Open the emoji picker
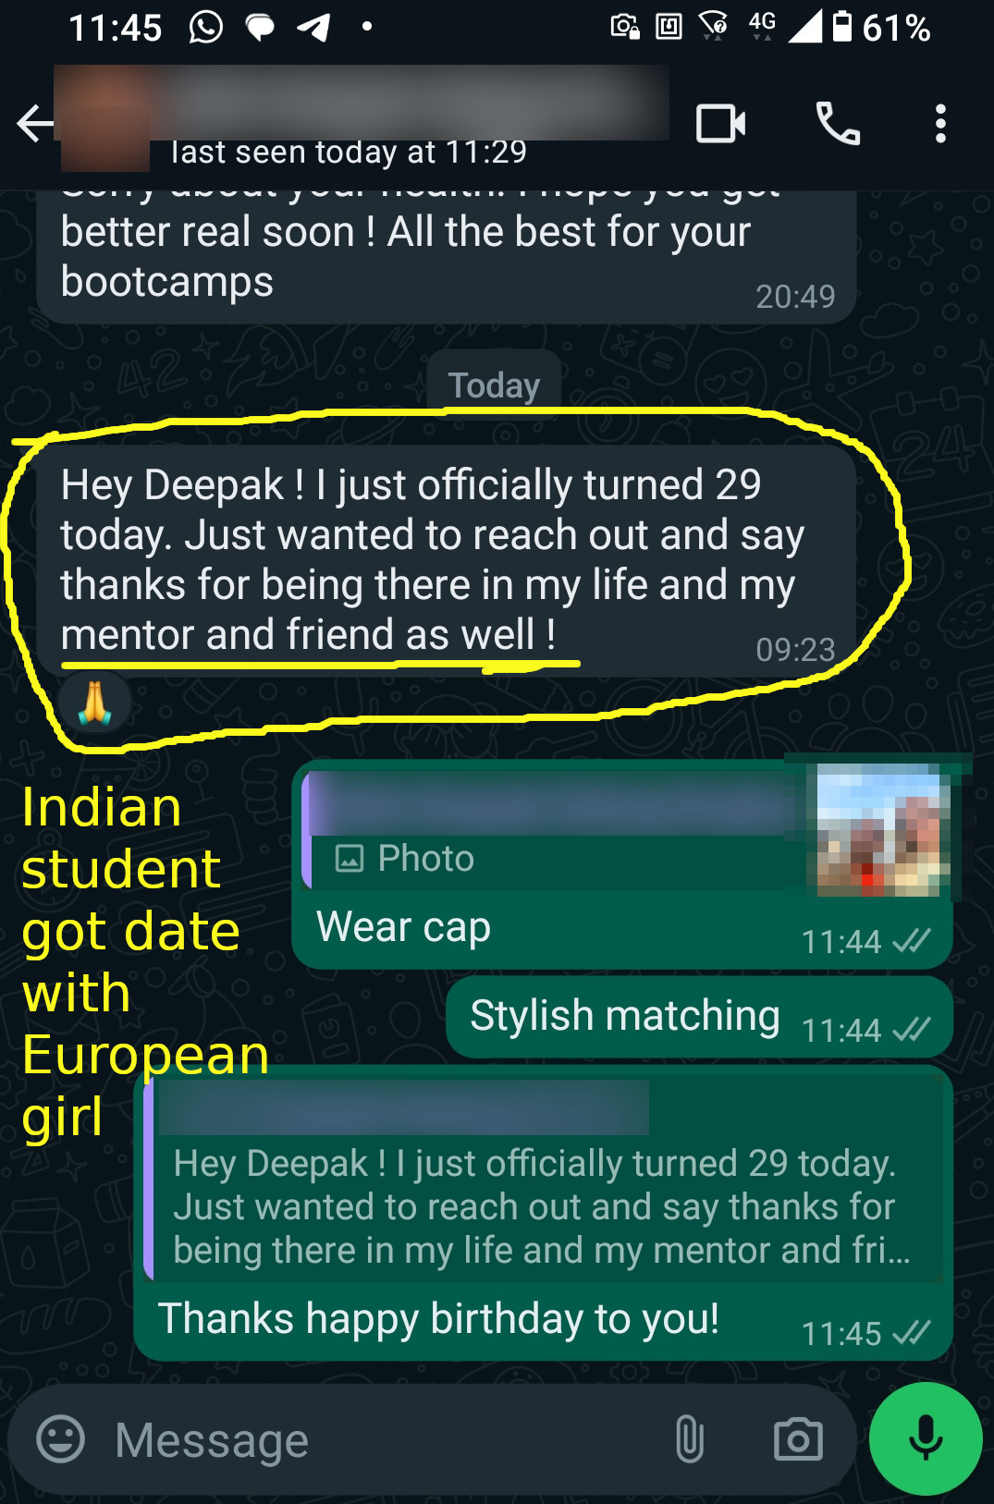The height and width of the screenshot is (1504, 994). click(60, 1439)
